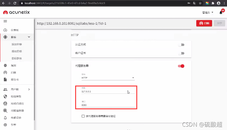Screen dimensions: 227x130
Task: Open the notifications bell with the badge
Action: [221, 12]
